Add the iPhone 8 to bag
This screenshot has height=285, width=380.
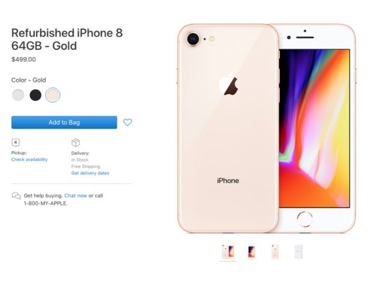coord(64,123)
